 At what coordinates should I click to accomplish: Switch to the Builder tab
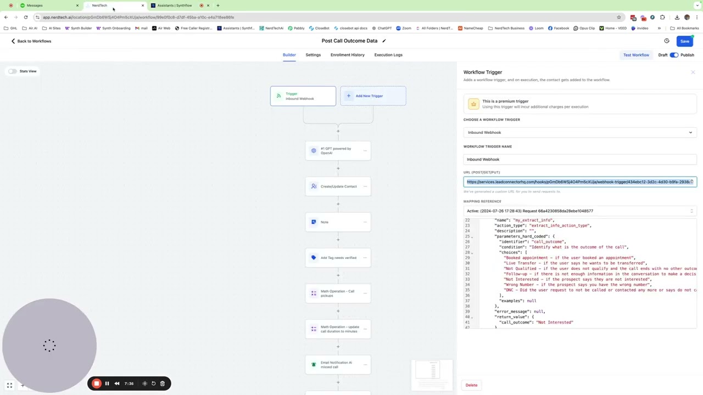tap(289, 55)
